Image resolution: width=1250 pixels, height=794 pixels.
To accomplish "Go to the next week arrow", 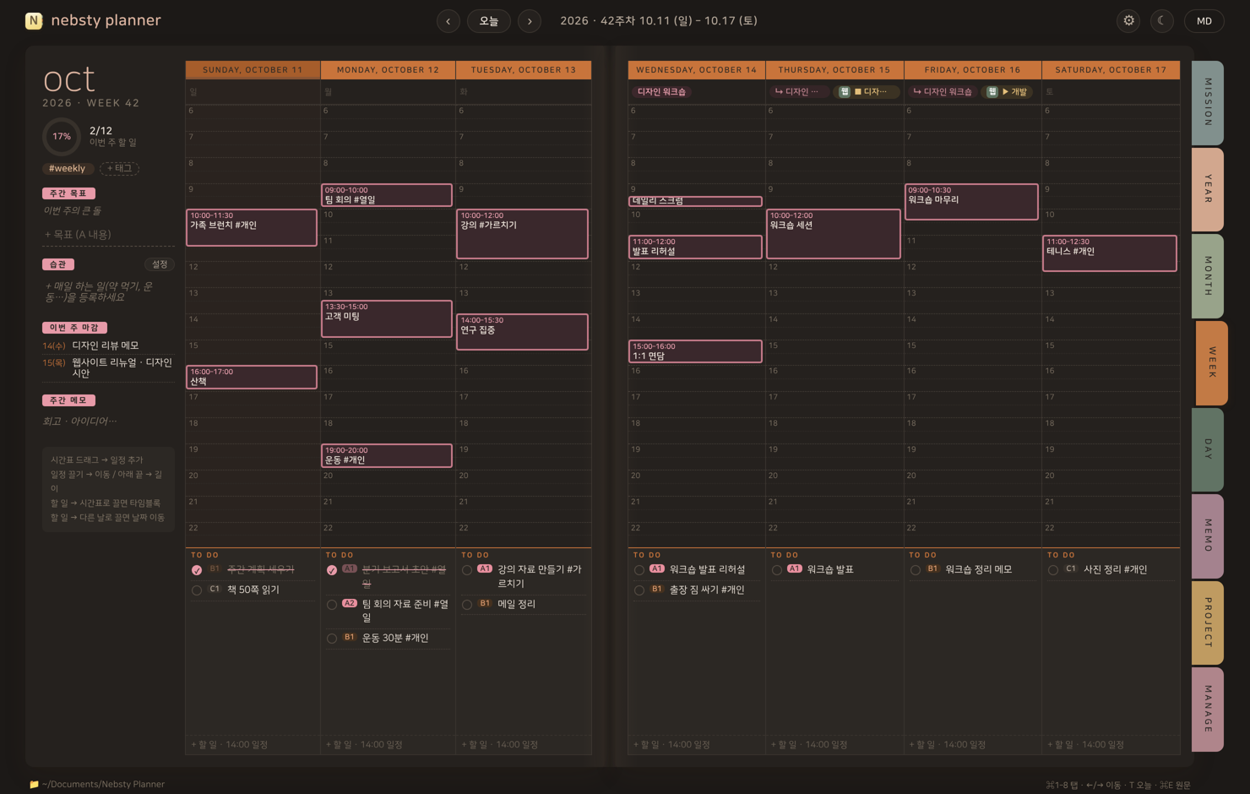I will [x=530, y=21].
